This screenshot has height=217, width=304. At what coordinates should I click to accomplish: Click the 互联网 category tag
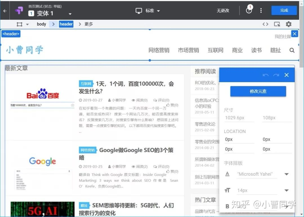(x=86, y=84)
